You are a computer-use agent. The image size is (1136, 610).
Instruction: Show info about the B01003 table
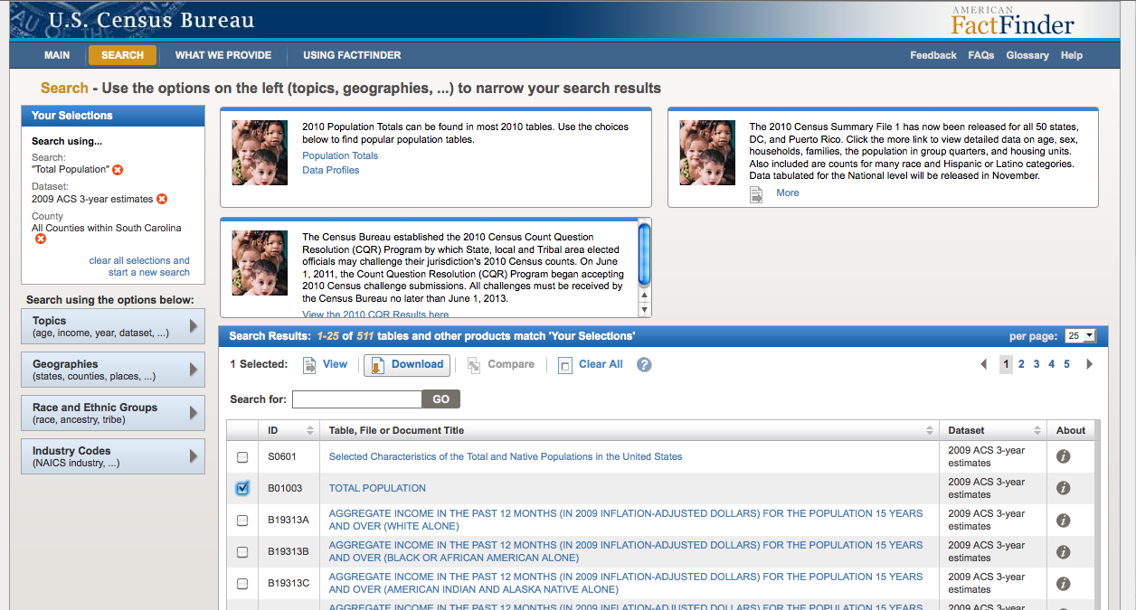point(1064,488)
